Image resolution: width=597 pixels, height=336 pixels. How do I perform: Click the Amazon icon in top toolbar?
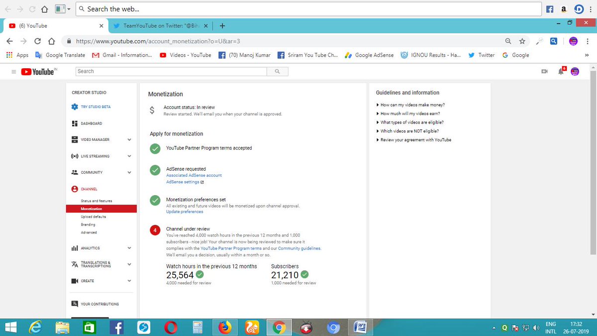point(564,9)
